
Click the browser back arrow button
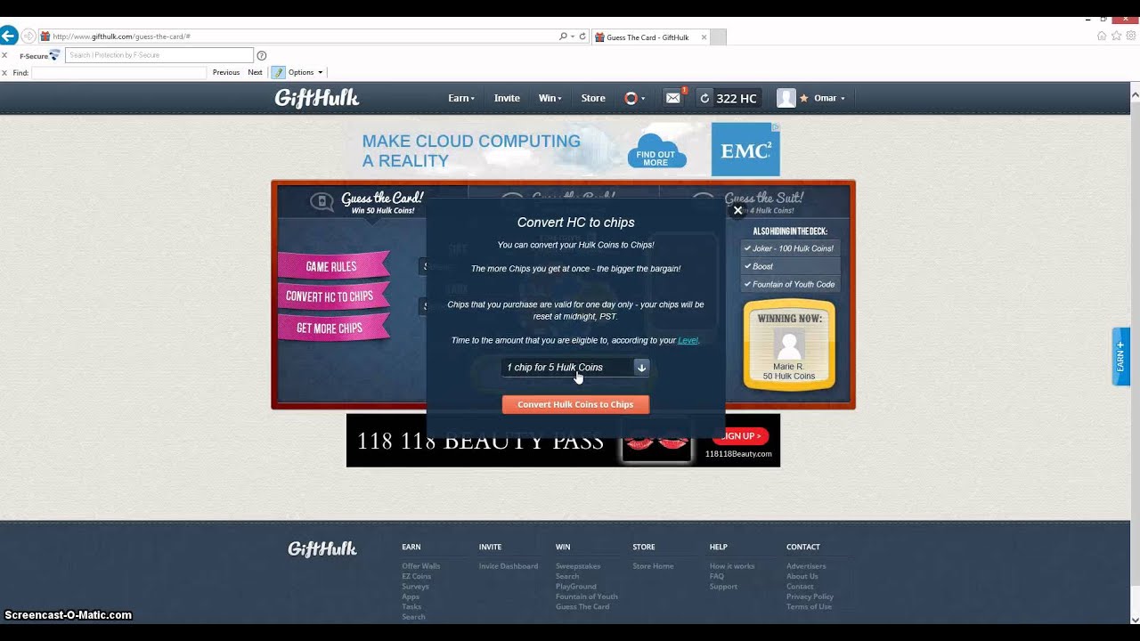pyautogui.click(x=8, y=37)
